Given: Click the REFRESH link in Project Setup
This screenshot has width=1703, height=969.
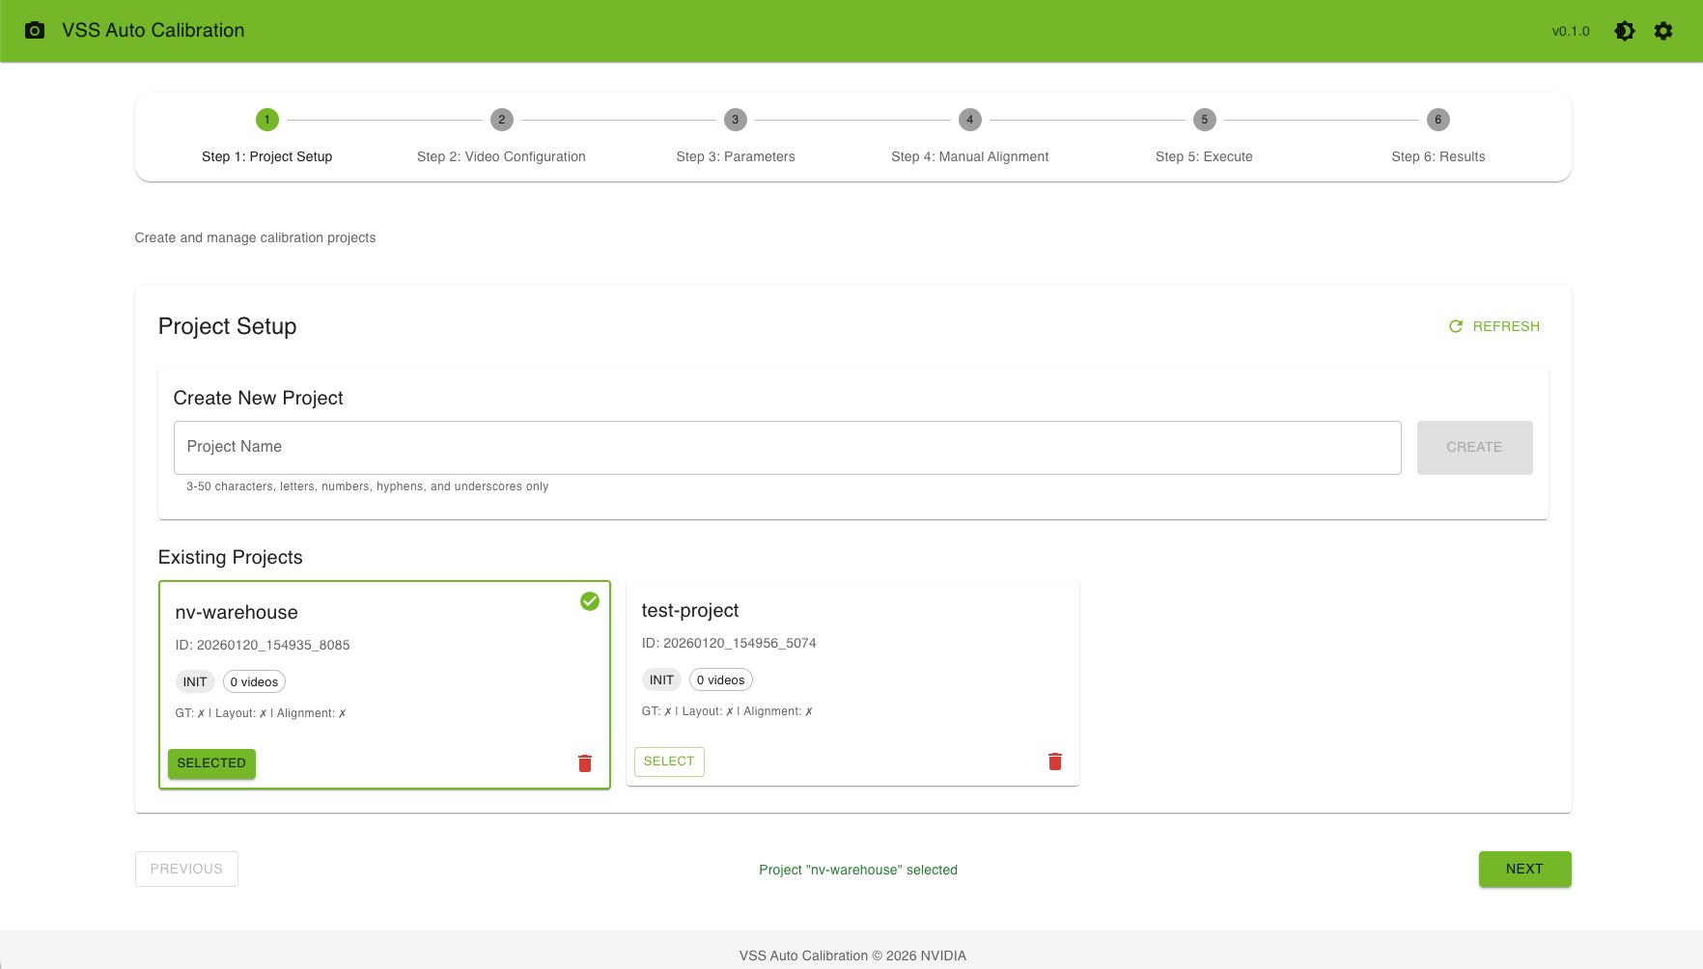Looking at the screenshot, I should tap(1505, 326).
